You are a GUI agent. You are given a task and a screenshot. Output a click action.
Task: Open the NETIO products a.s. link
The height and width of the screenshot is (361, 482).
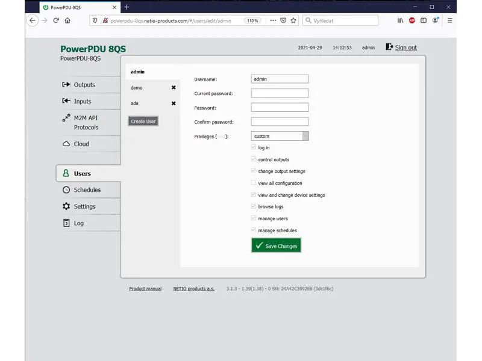(193, 289)
